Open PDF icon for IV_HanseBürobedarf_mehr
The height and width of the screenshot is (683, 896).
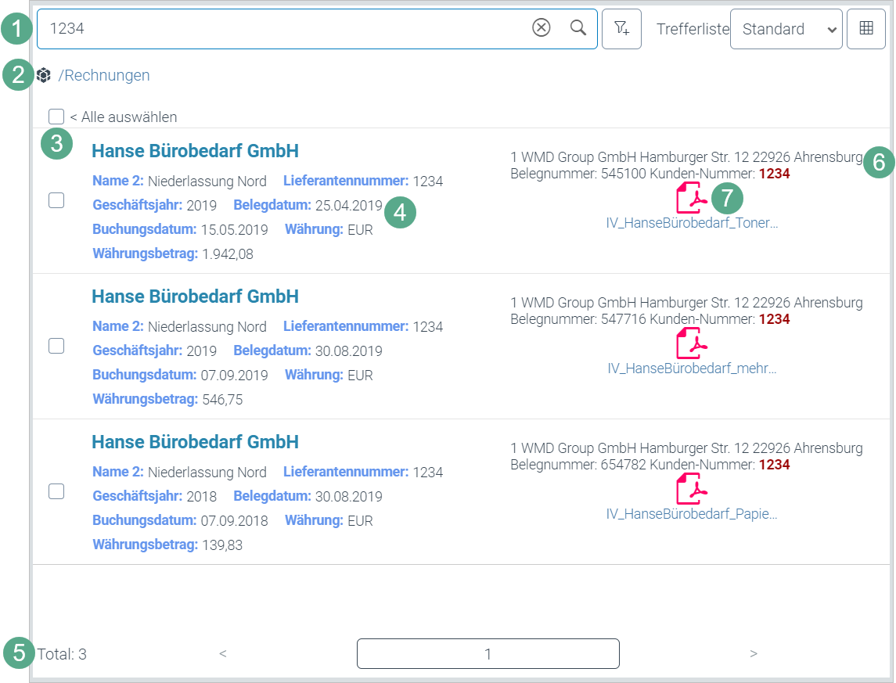point(691,343)
